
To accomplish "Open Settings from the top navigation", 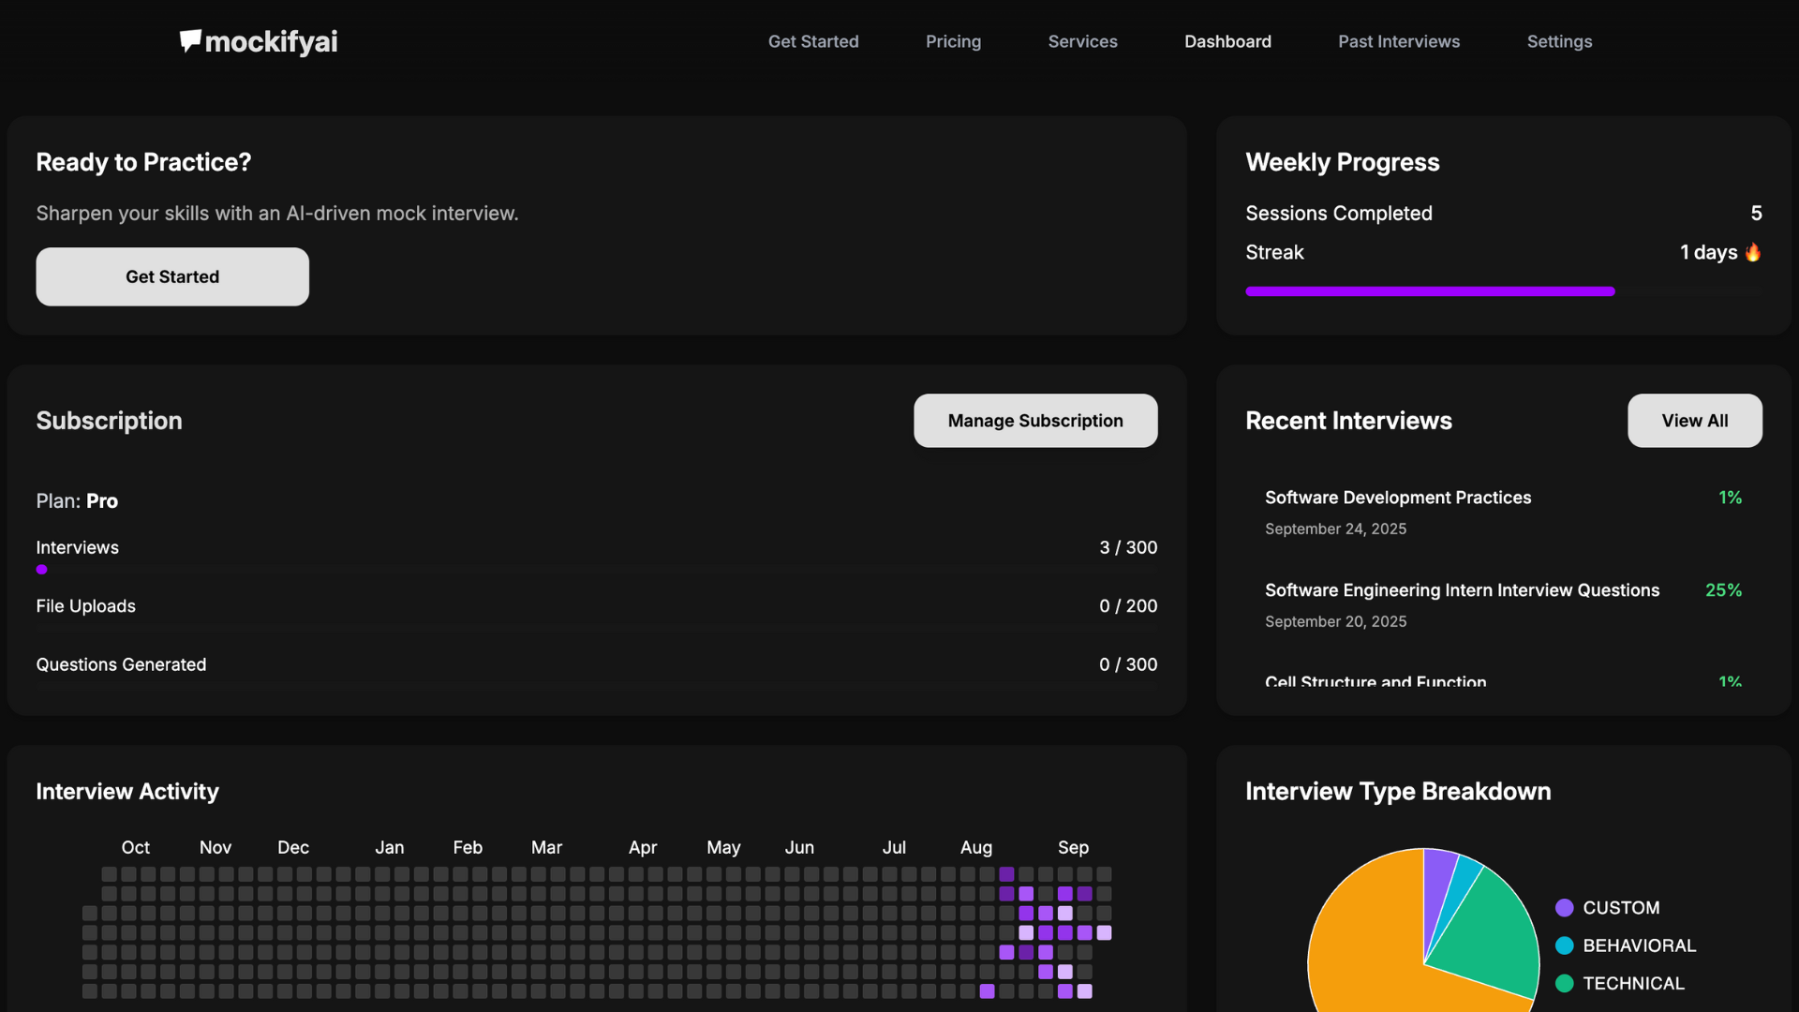I will tap(1559, 41).
